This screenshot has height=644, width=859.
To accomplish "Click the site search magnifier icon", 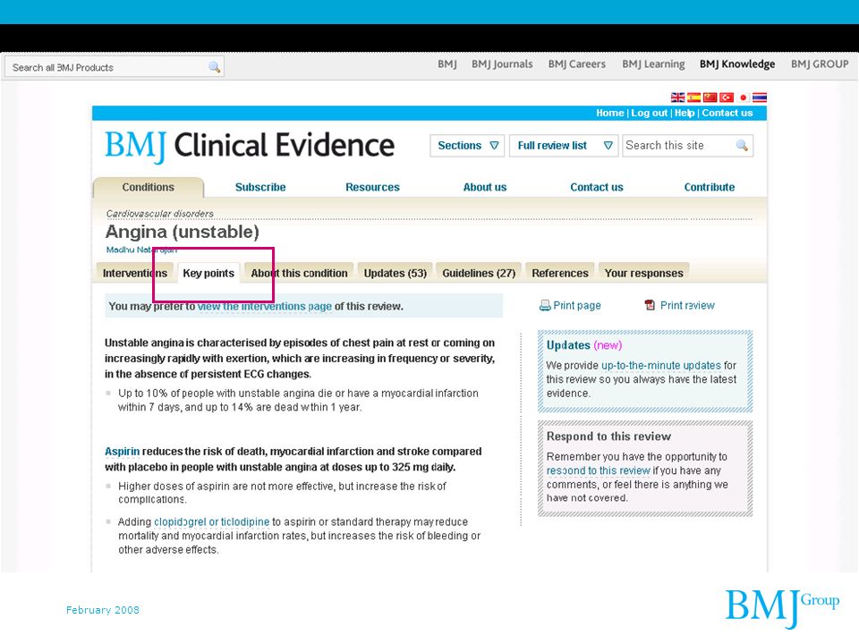I will 742,146.
